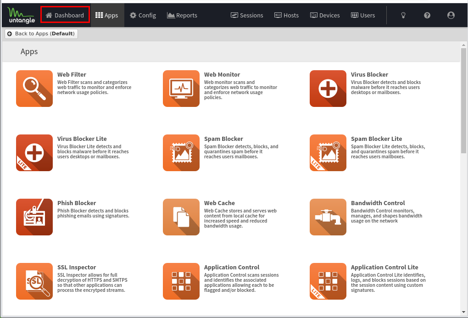Open the Config tab
This screenshot has width=468, height=318.
143,15
